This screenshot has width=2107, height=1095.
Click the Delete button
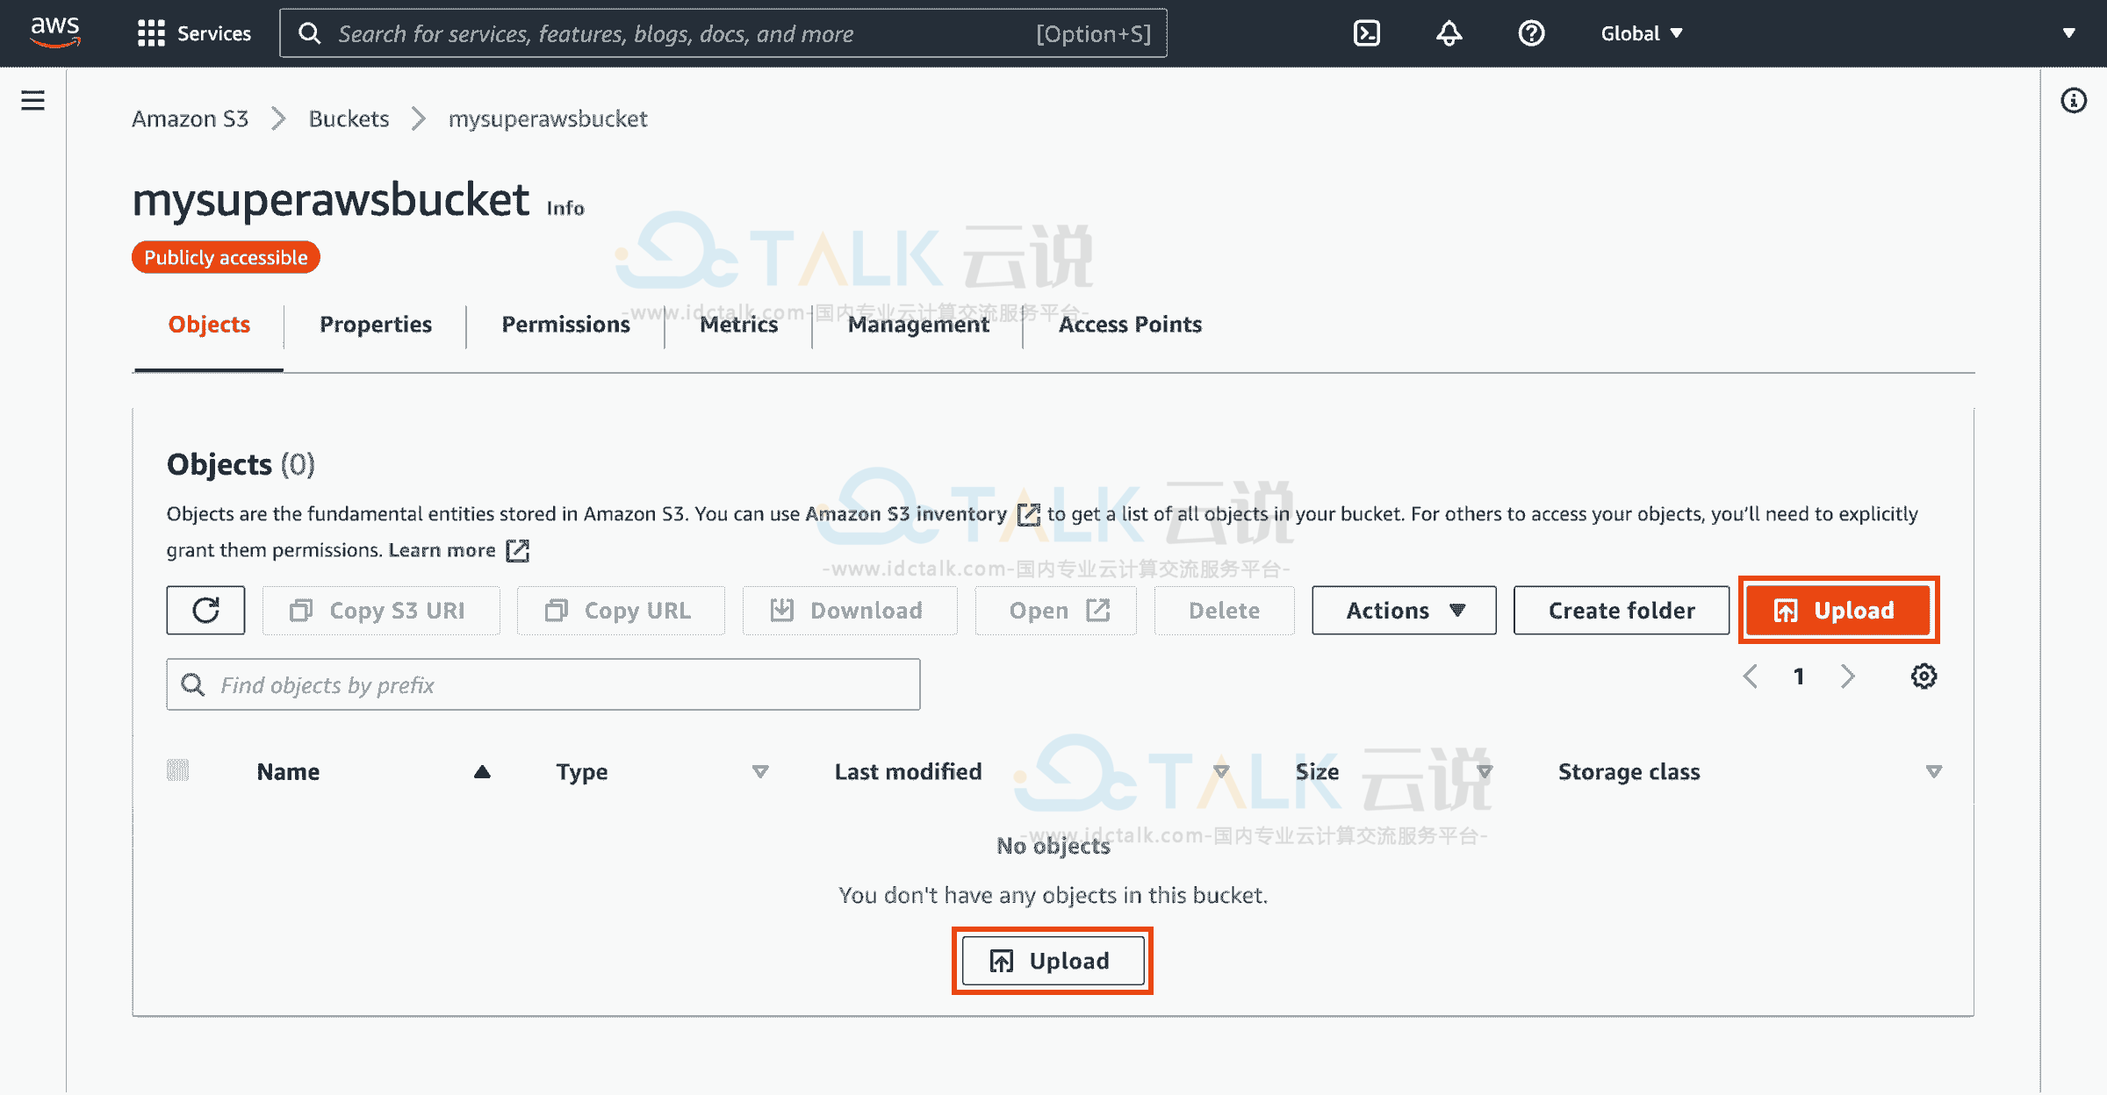(x=1224, y=610)
